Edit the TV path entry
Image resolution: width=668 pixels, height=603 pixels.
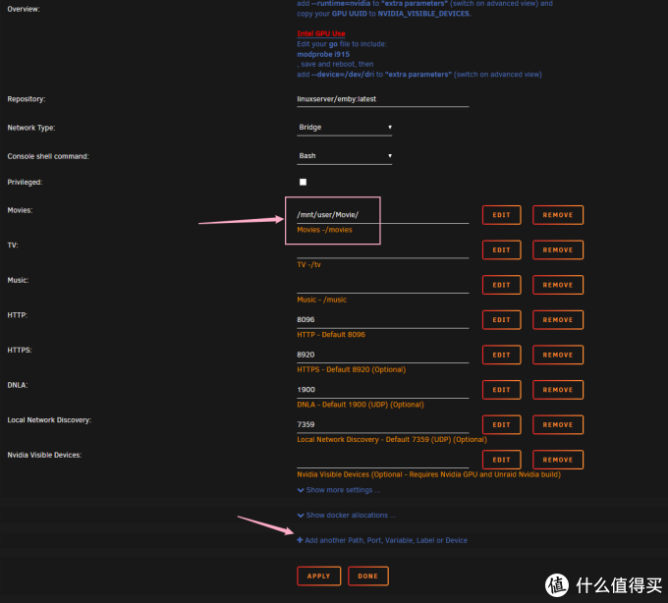coord(501,250)
